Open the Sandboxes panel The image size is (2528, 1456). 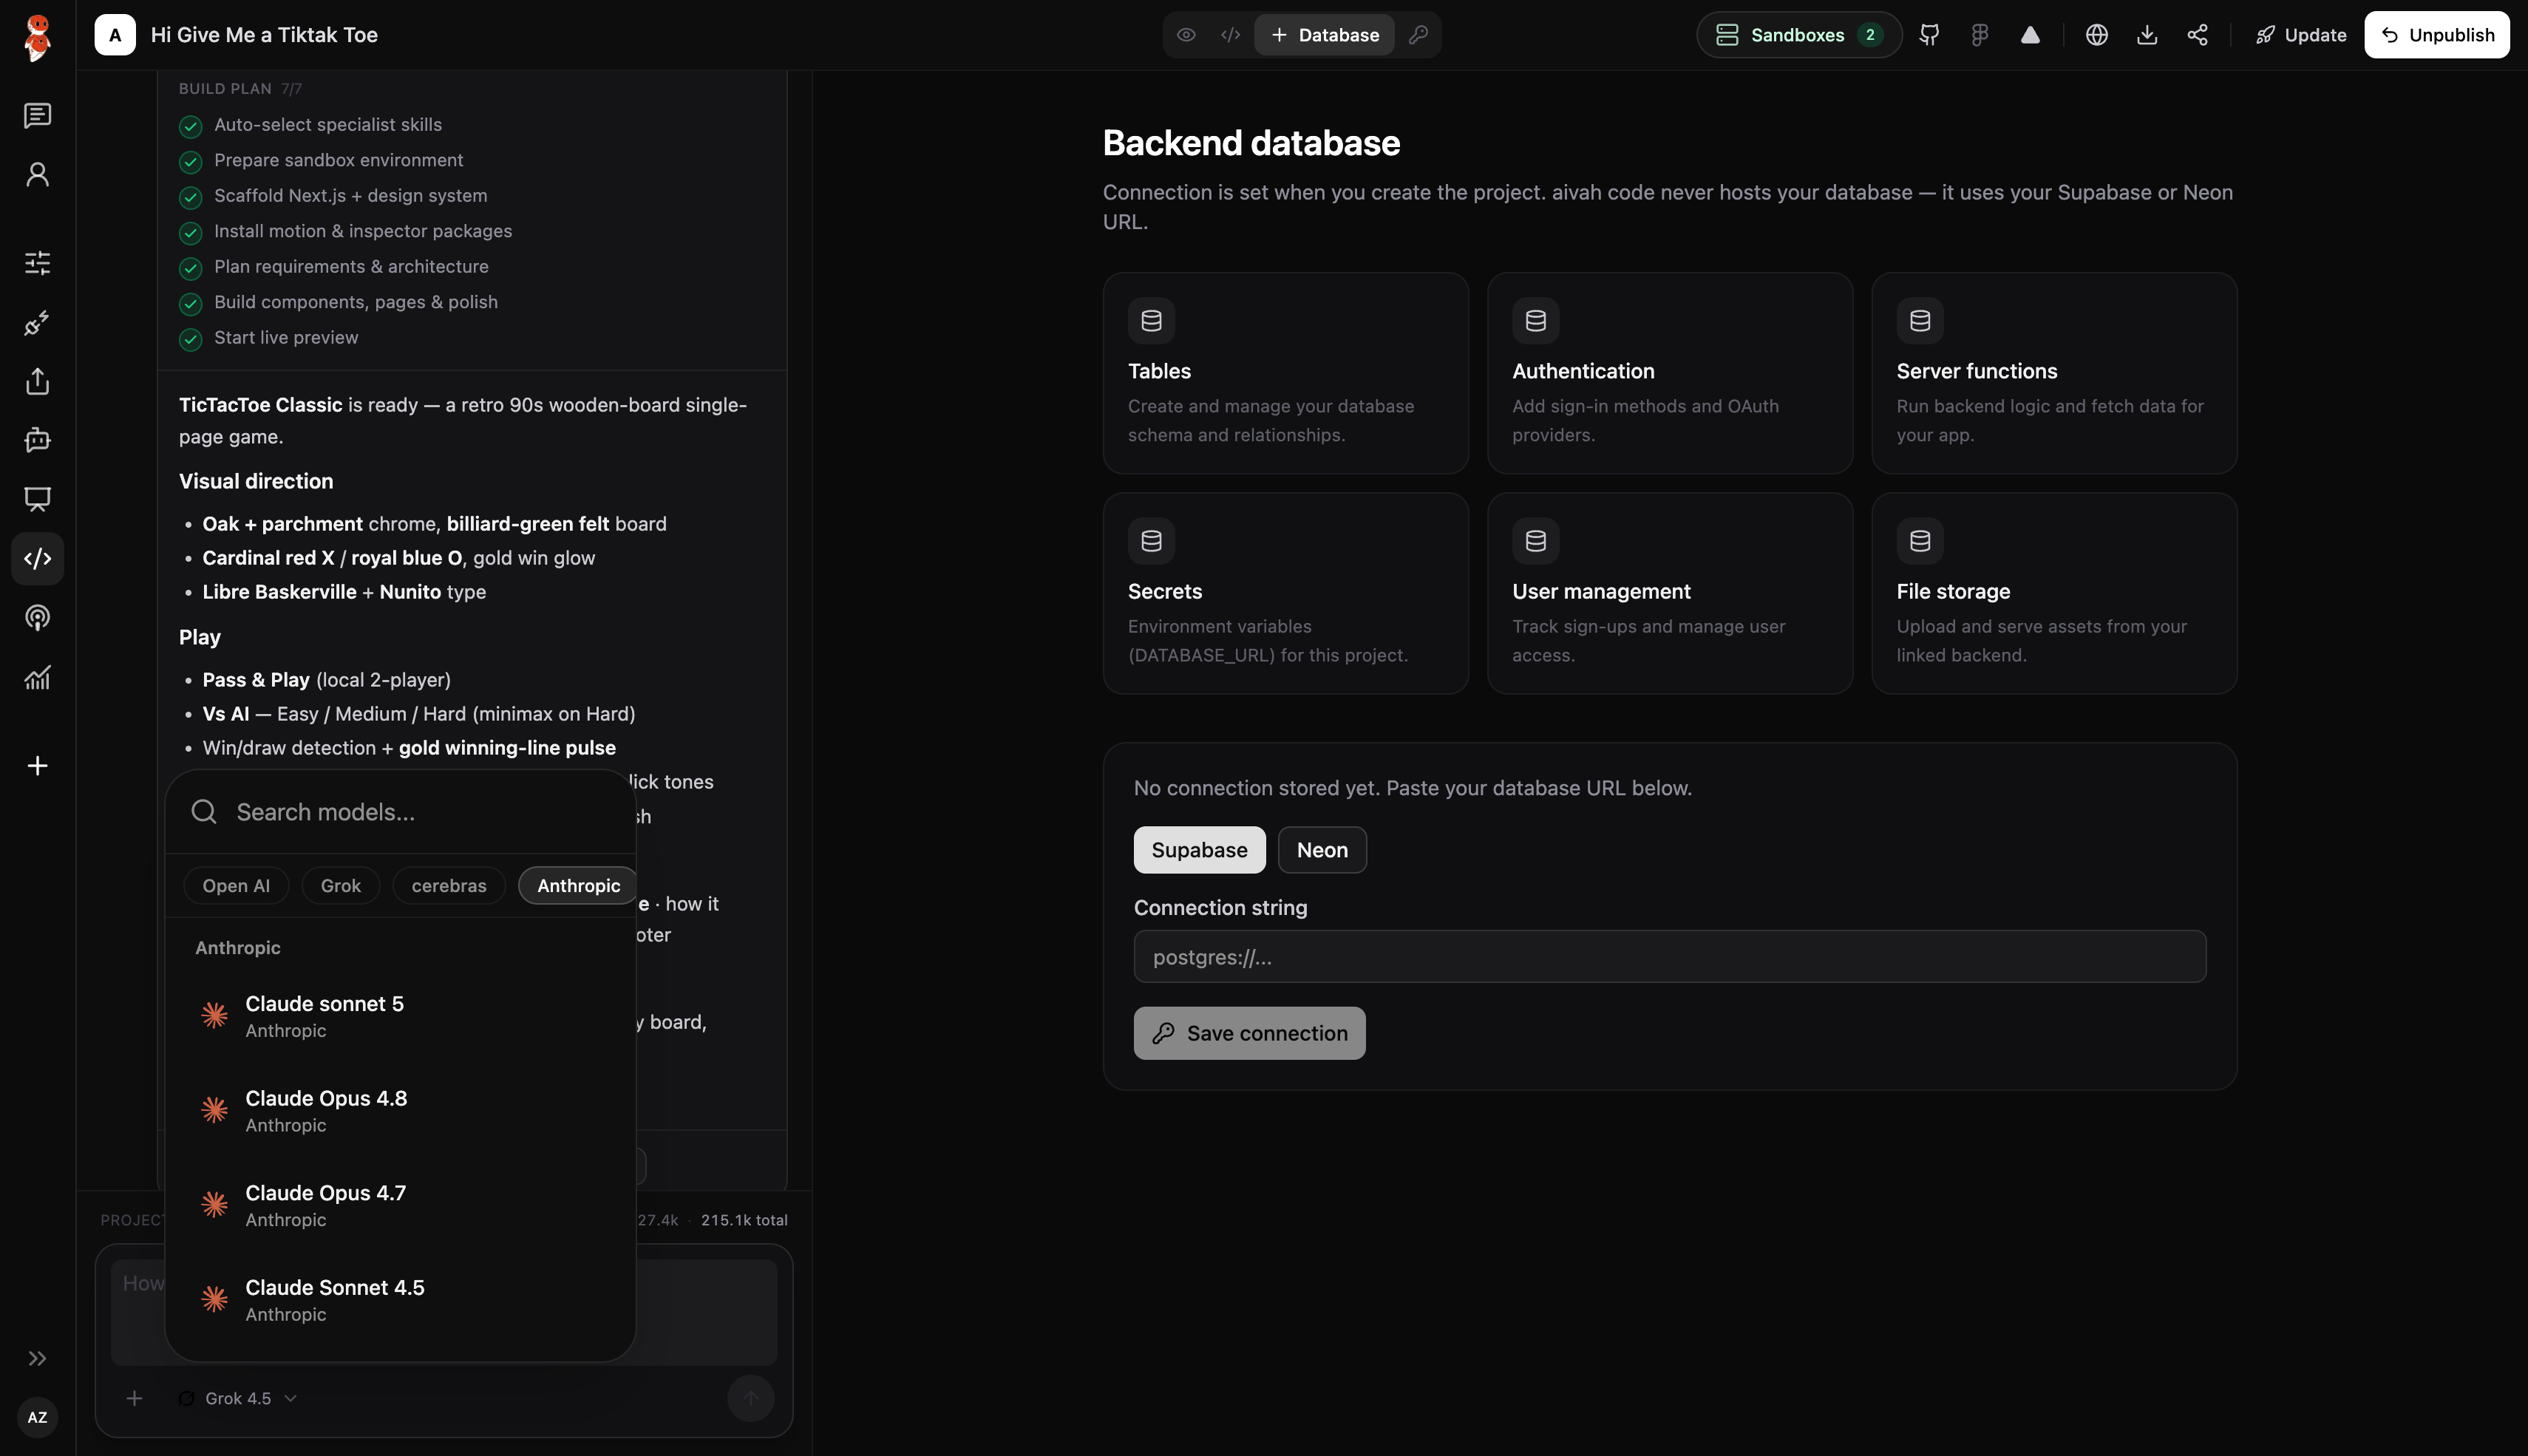1799,35
